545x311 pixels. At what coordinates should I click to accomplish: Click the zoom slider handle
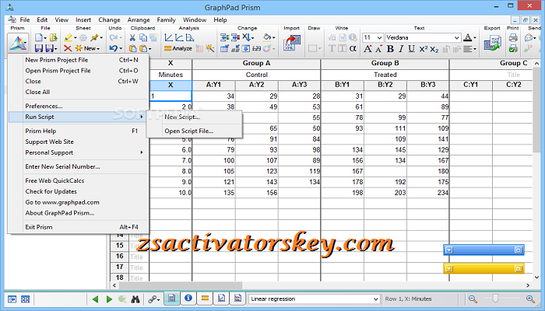click(x=495, y=299)
